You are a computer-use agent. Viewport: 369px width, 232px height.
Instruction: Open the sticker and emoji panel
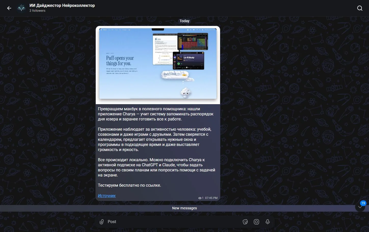(x=245, y=222)
